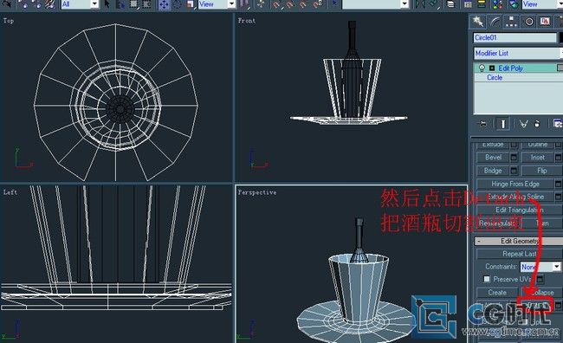Viewport: 563px width, 343px height.
Task: Open the Modifier List dropdown
Action: tap(519, 53)
